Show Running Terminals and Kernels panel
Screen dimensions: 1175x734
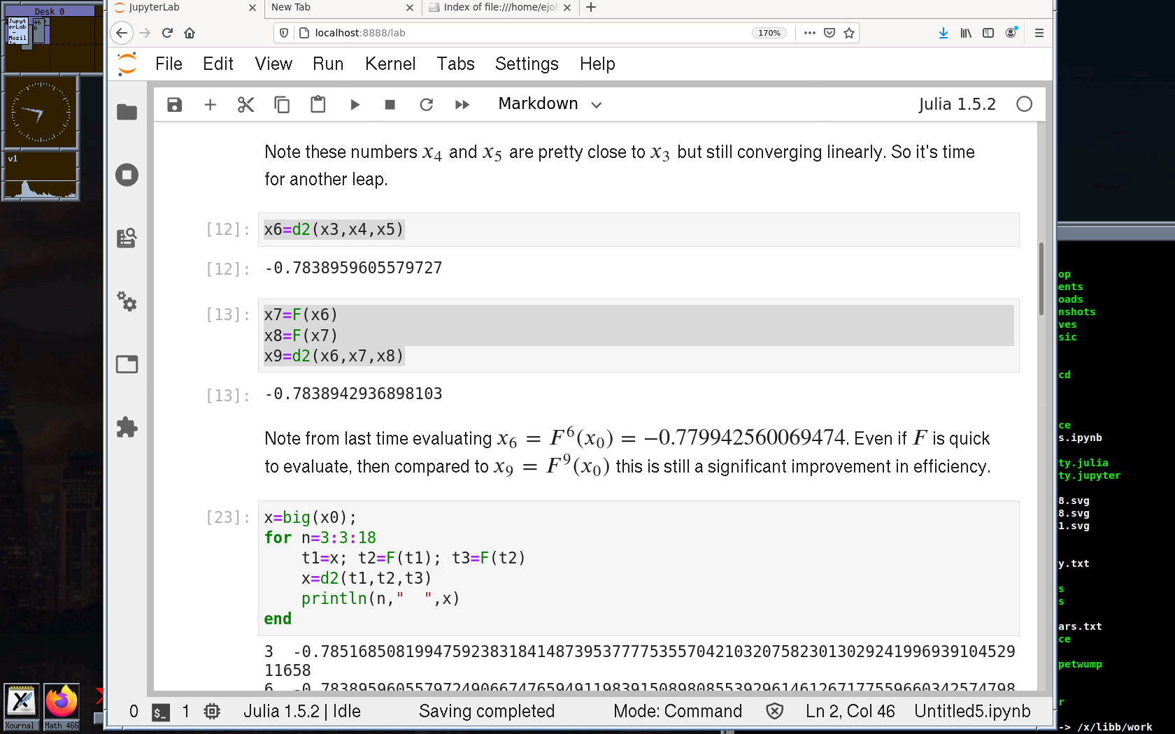[127, 175]
